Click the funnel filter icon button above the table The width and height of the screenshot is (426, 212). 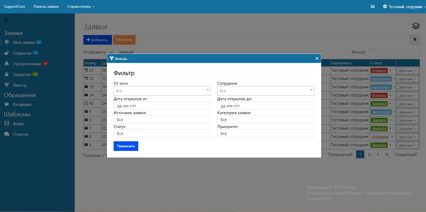coord(415,40)
